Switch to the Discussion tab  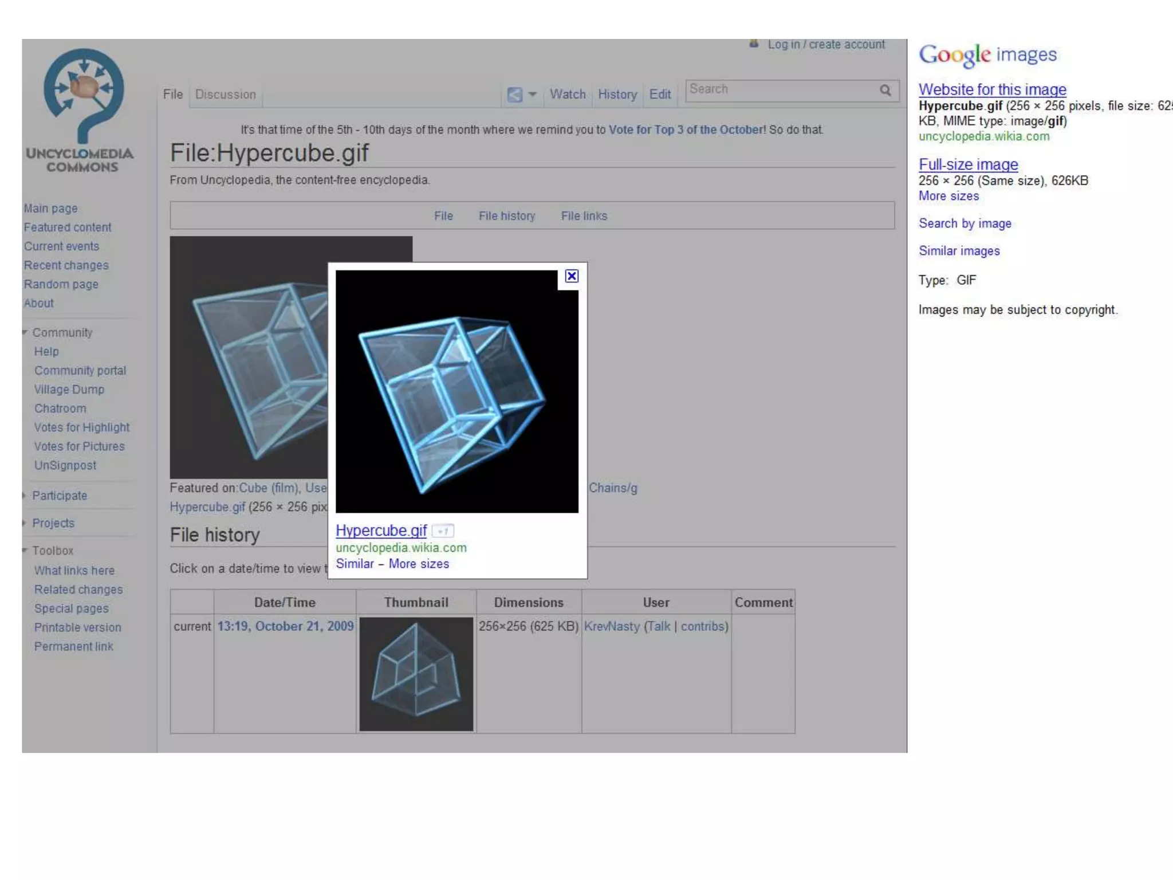(x=225, y=95)
